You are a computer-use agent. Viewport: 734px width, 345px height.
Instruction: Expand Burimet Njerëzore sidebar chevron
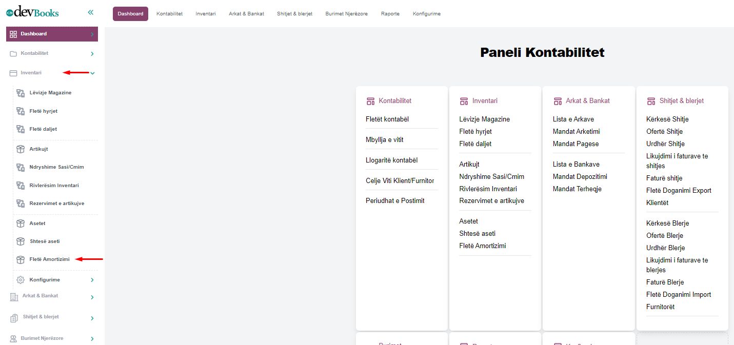click(92, 339)
